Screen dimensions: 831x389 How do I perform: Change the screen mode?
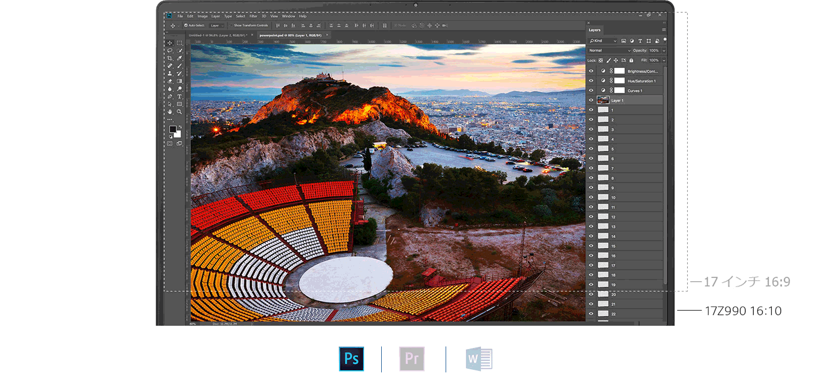[x=180, y=144]
